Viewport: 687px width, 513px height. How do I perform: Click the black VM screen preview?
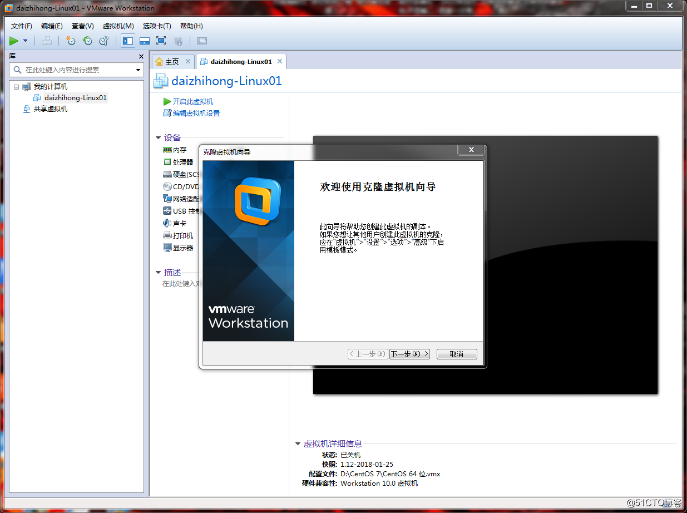coord(485,265)
